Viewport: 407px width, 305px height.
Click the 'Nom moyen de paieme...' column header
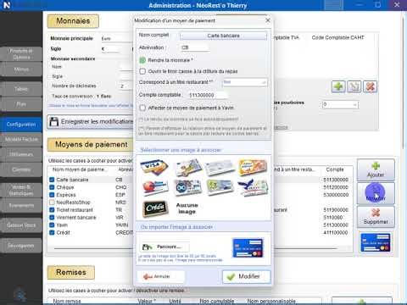point(81,169)
